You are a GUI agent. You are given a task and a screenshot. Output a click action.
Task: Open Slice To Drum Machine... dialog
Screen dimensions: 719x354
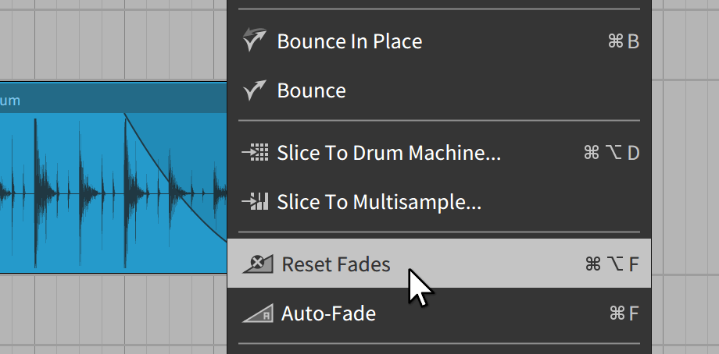(388, 153)
